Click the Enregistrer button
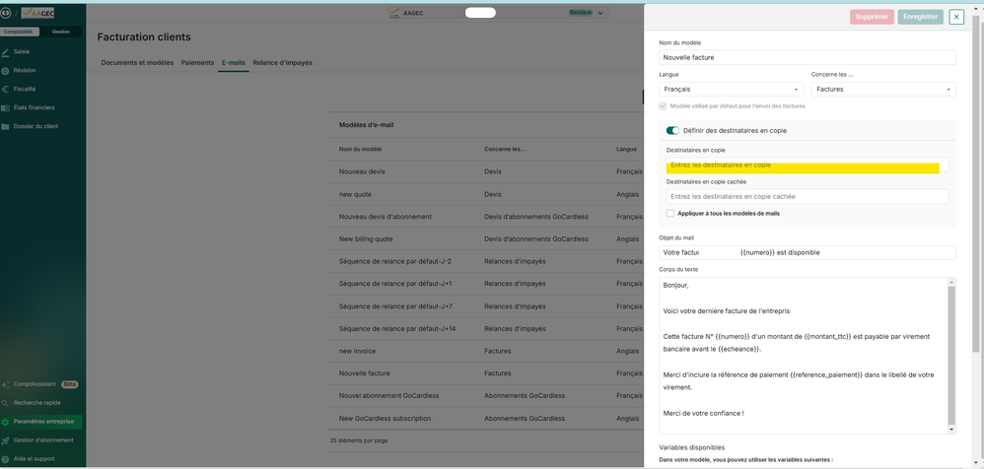The width and height of the screenshot is (984, 469). point(920,17)
